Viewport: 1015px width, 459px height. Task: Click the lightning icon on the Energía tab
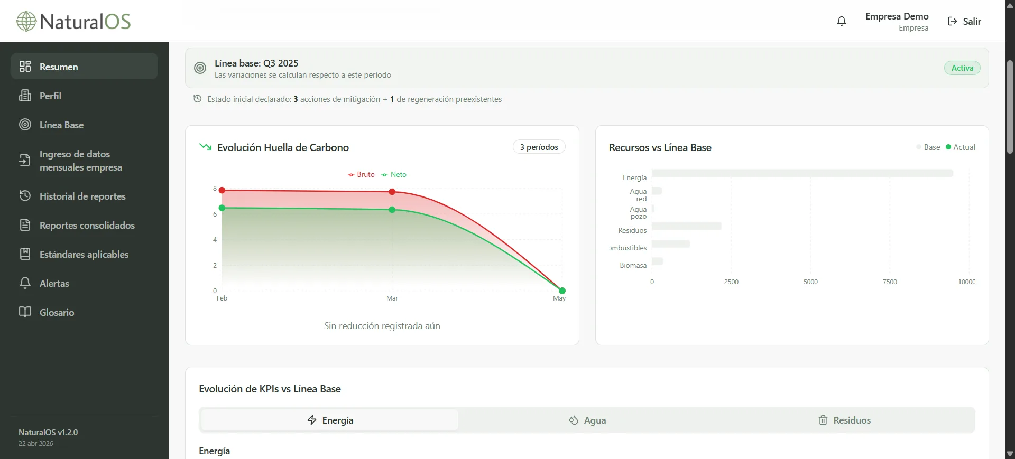coord(312,420)
